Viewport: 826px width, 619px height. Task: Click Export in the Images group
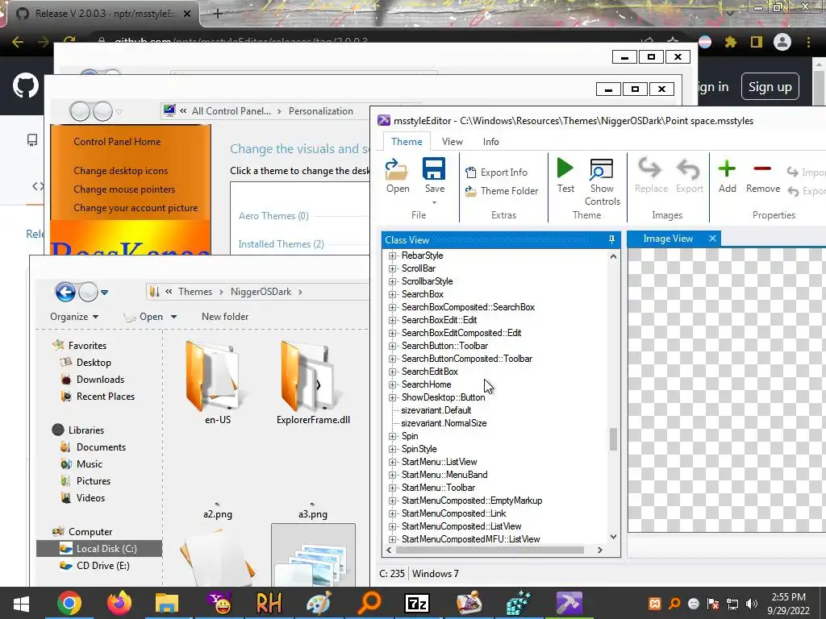[x=689, y=177]
